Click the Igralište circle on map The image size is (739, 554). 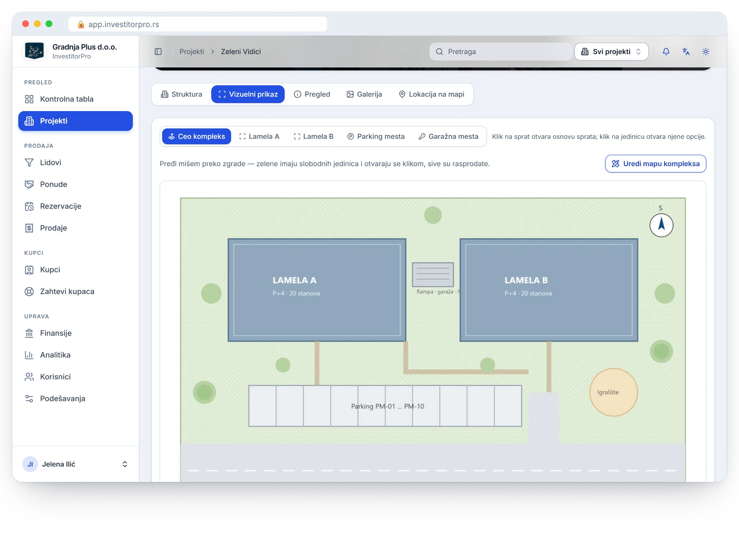tap(613, 392)
